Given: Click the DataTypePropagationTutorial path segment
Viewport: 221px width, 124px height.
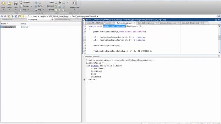Looking at the screenshot, I should pyautogui.click(x=84, y=16).
